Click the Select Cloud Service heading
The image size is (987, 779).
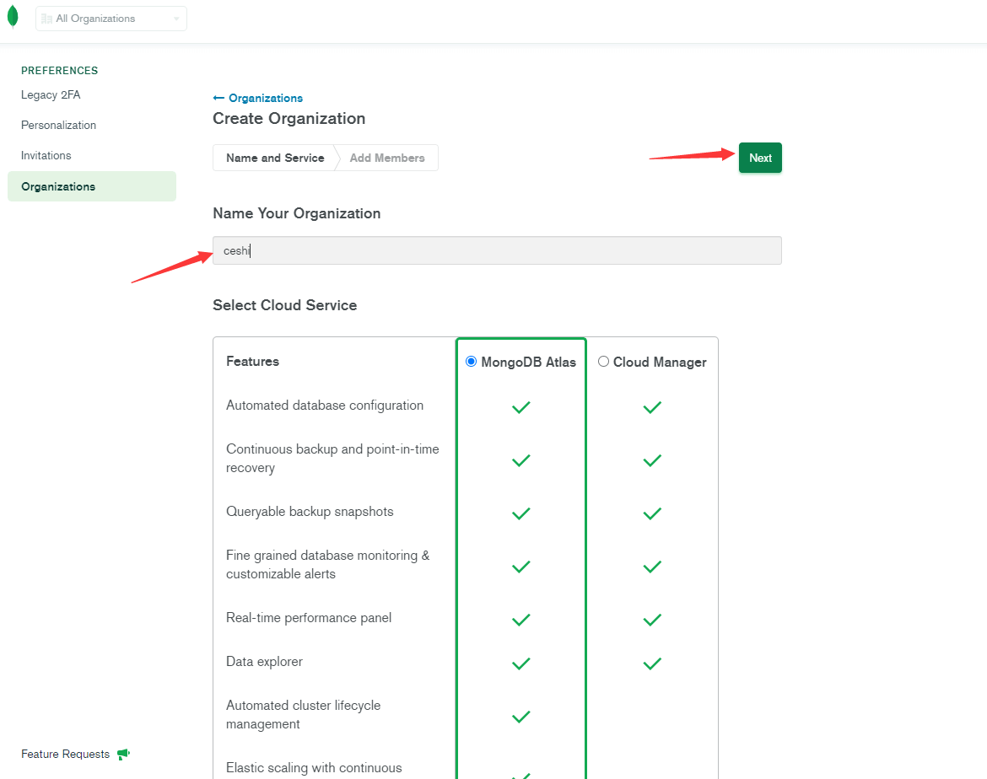(284, 305)
